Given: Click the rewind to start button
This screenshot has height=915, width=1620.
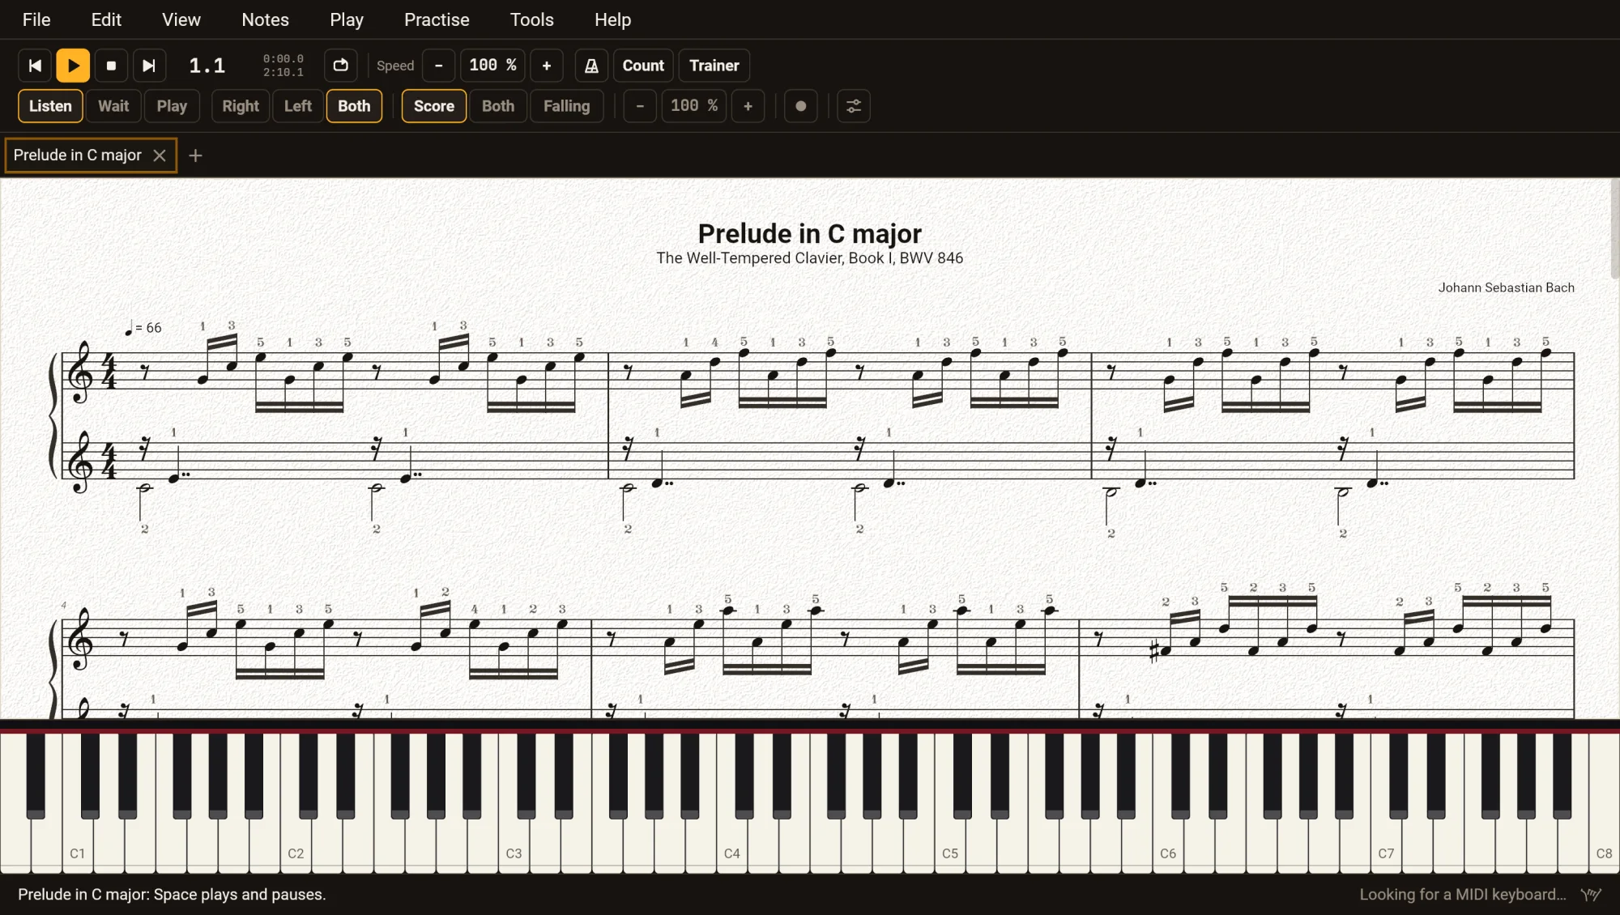Looking at the screenshot, I should coord(35,66).
